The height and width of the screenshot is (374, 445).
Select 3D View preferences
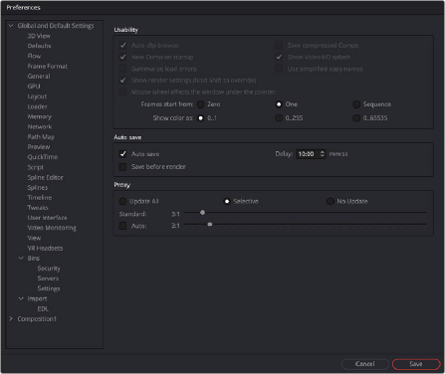pos(39,36)
